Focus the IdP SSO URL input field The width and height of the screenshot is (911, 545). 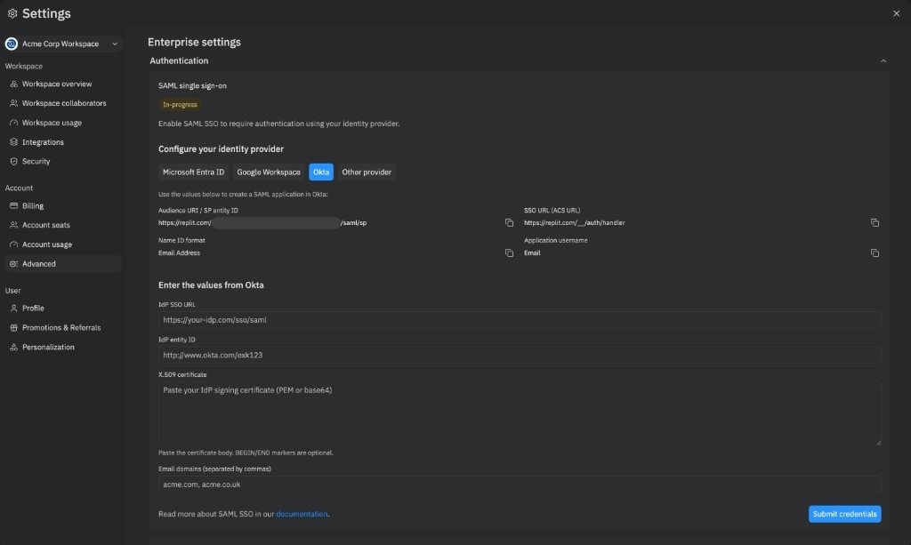coord(520,320)
